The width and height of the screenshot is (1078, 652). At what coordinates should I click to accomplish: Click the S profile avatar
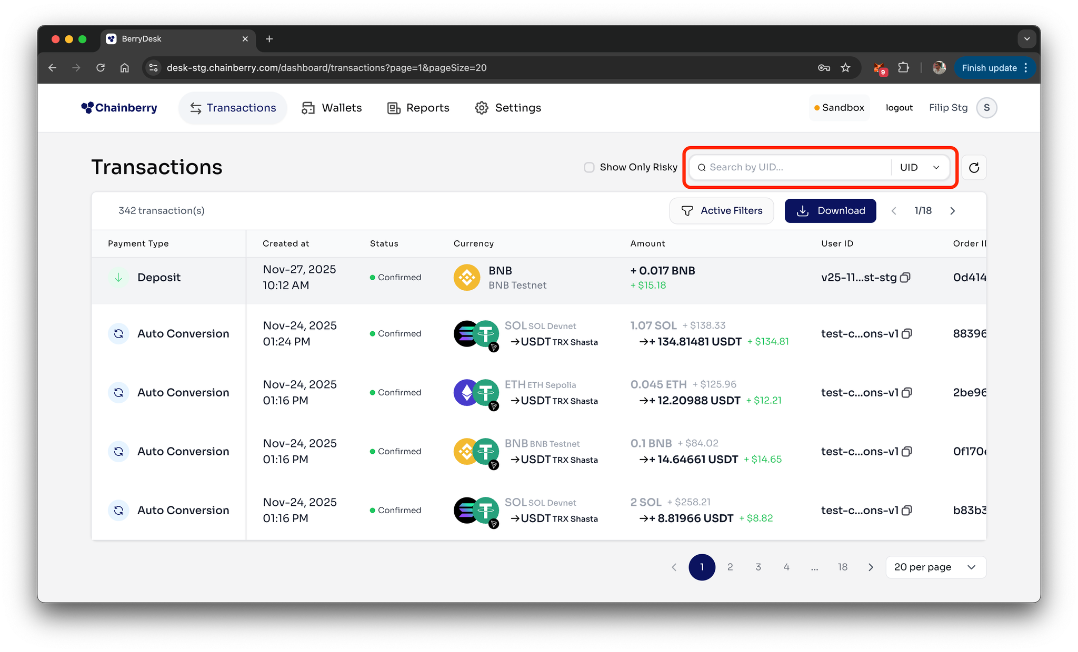(x=986, y=108)
